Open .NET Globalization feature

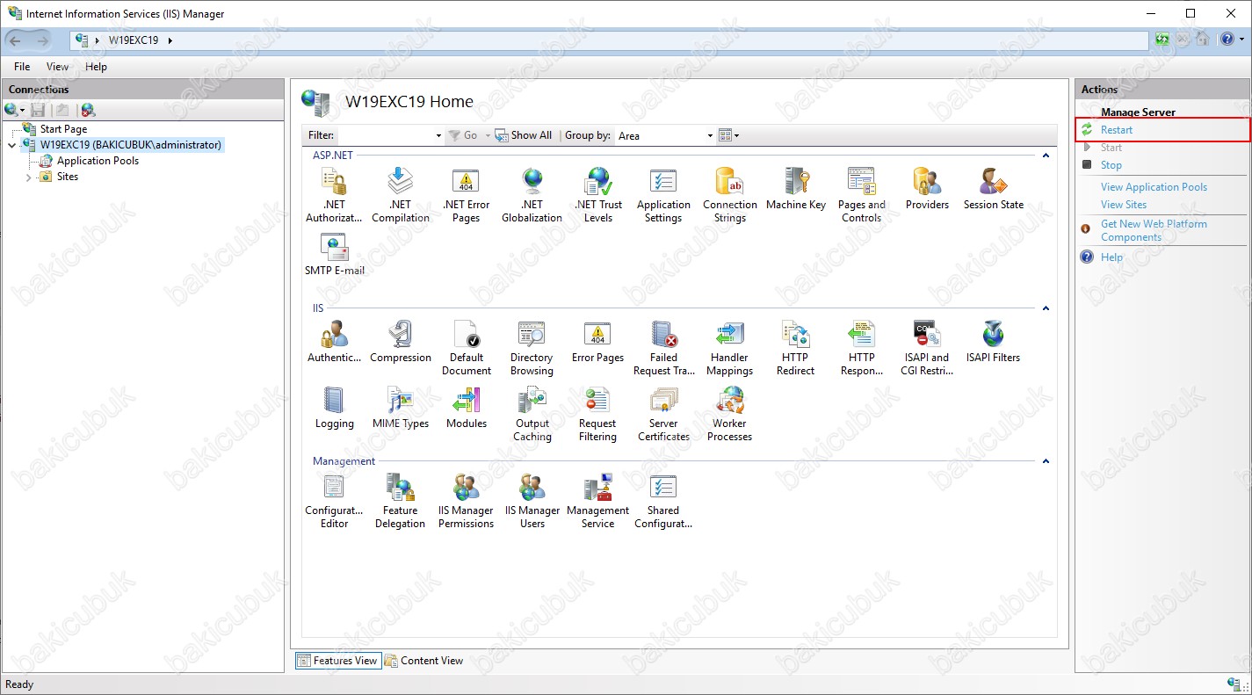click(532, 195)
